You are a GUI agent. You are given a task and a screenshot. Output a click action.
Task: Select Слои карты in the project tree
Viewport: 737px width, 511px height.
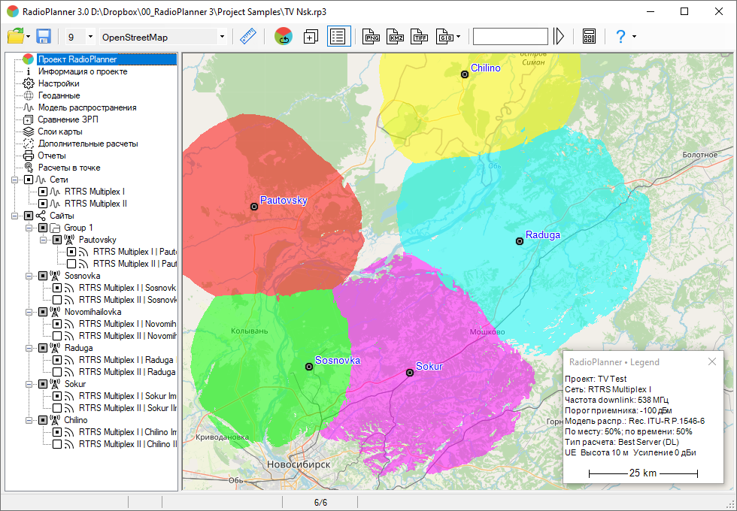[x=60, y=132]
